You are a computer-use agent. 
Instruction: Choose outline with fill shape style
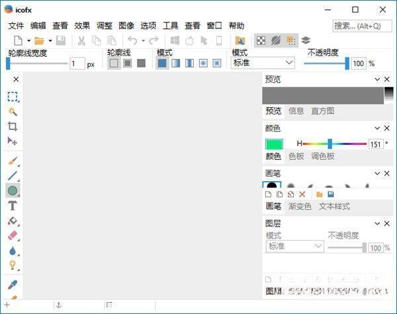127,63
